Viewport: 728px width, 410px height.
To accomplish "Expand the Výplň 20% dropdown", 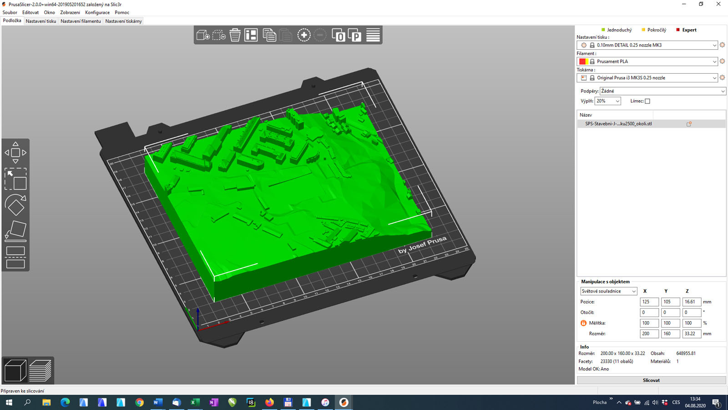I will click(x=608, y=101).
